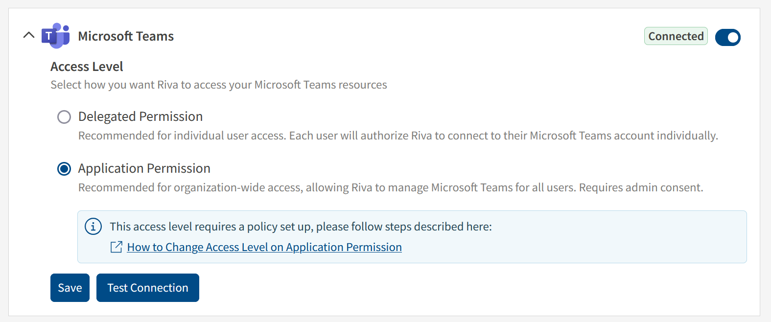This screenshot has width=771, height=322.
Task: Select the Application Permission radio button
Action: pos(64,169)
